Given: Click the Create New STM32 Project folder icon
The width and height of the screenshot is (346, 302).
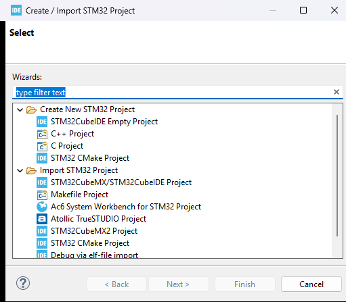Looking at the screenshot, I should 31,109.
